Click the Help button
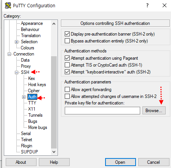Image resolution: width=171 pixels, height=168 pixels. [54, 162]
